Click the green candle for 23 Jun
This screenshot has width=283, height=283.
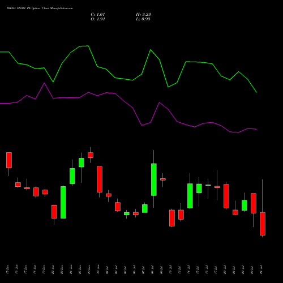[x=63, y=202]
